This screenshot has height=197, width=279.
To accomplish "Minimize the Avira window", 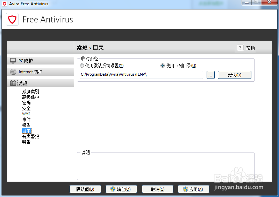I will coord(246,2).
